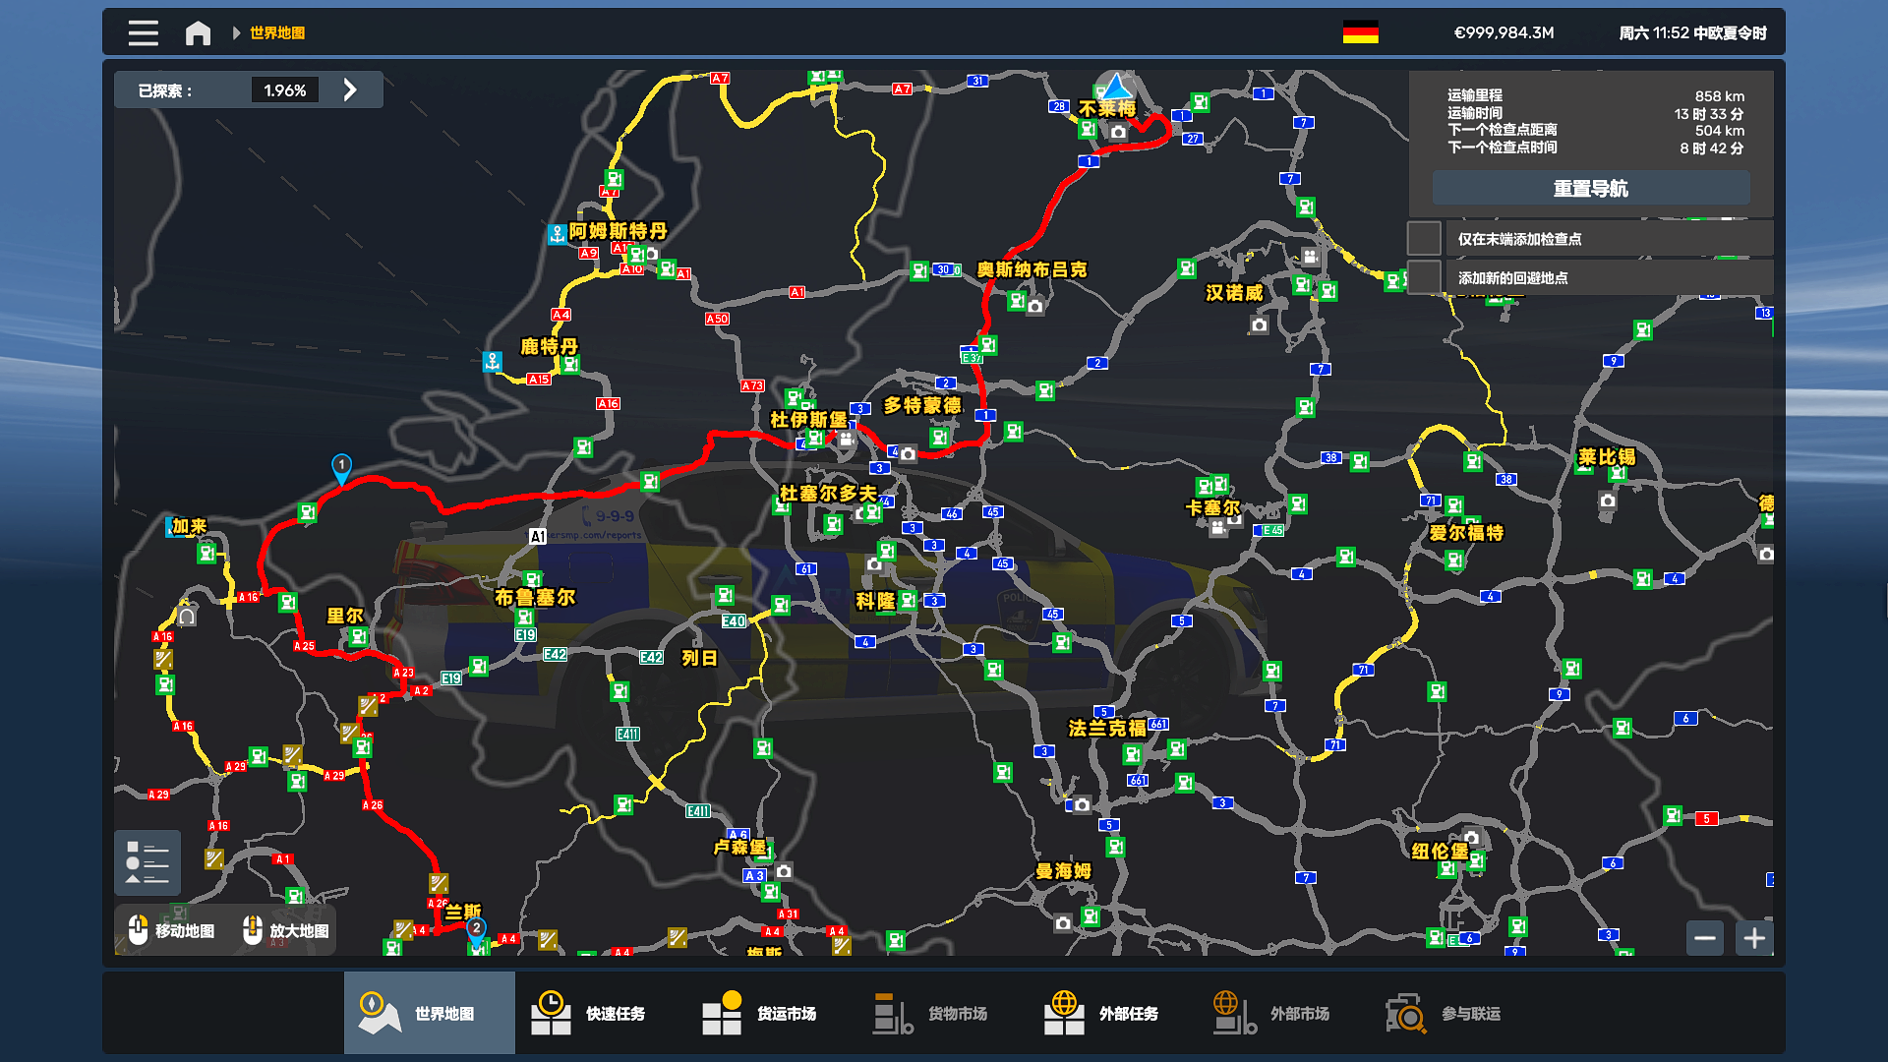Click the 移动地图 move map hint

point(172,930)
